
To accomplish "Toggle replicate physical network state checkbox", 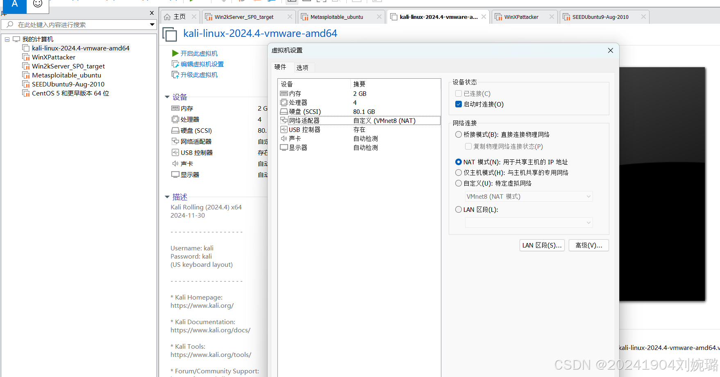I will tap(468, 146).
